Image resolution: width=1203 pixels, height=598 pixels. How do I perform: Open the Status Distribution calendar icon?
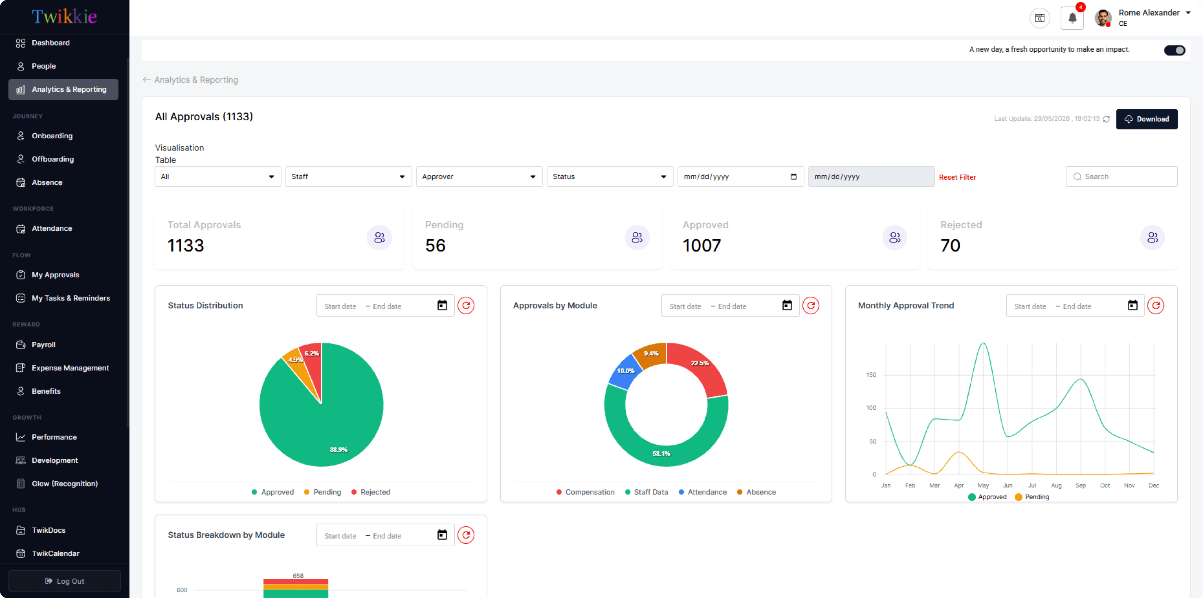(x=442, y=305)
